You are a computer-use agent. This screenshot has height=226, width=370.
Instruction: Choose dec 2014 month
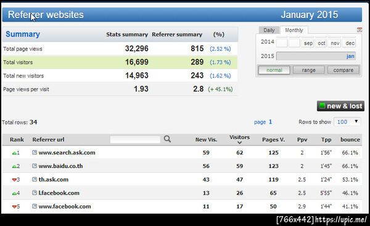tap(349, 43)
